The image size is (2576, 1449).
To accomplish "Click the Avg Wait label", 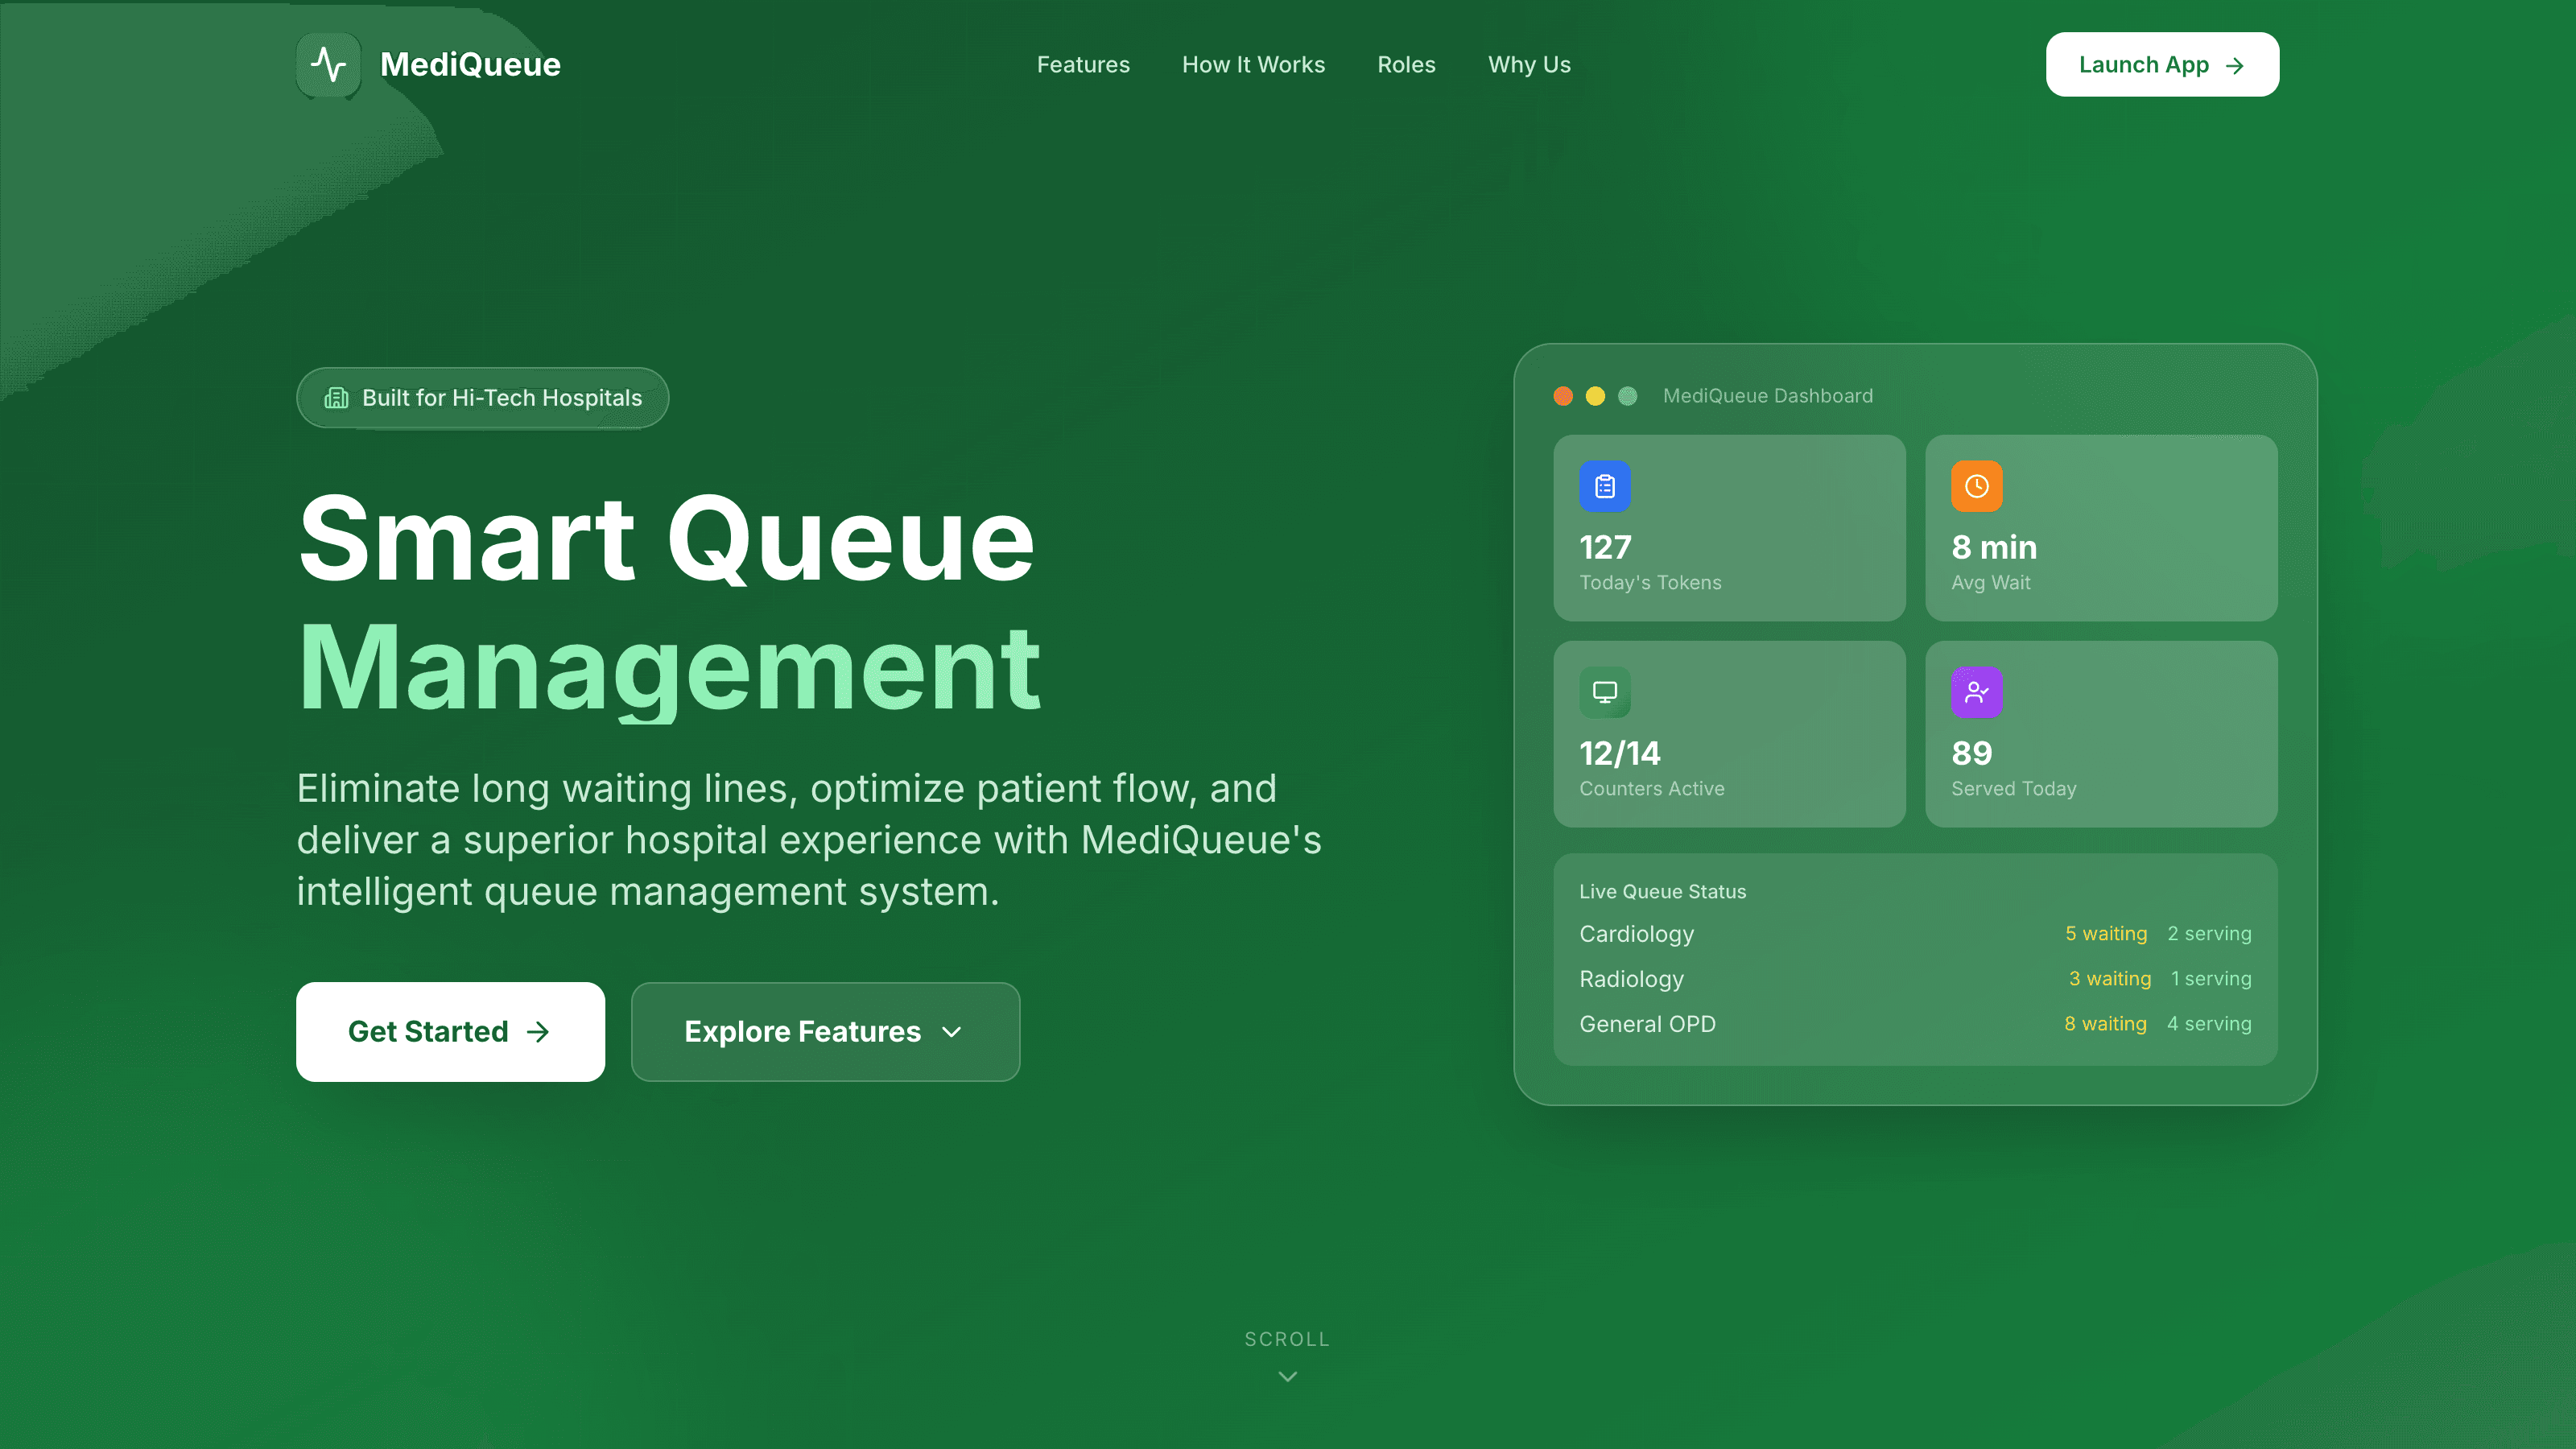I will pyautogui.click(x=1990, y=582).
